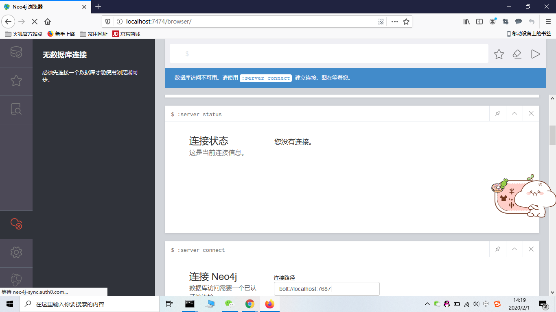Clear the editor with eraser icon

(517, 54)
